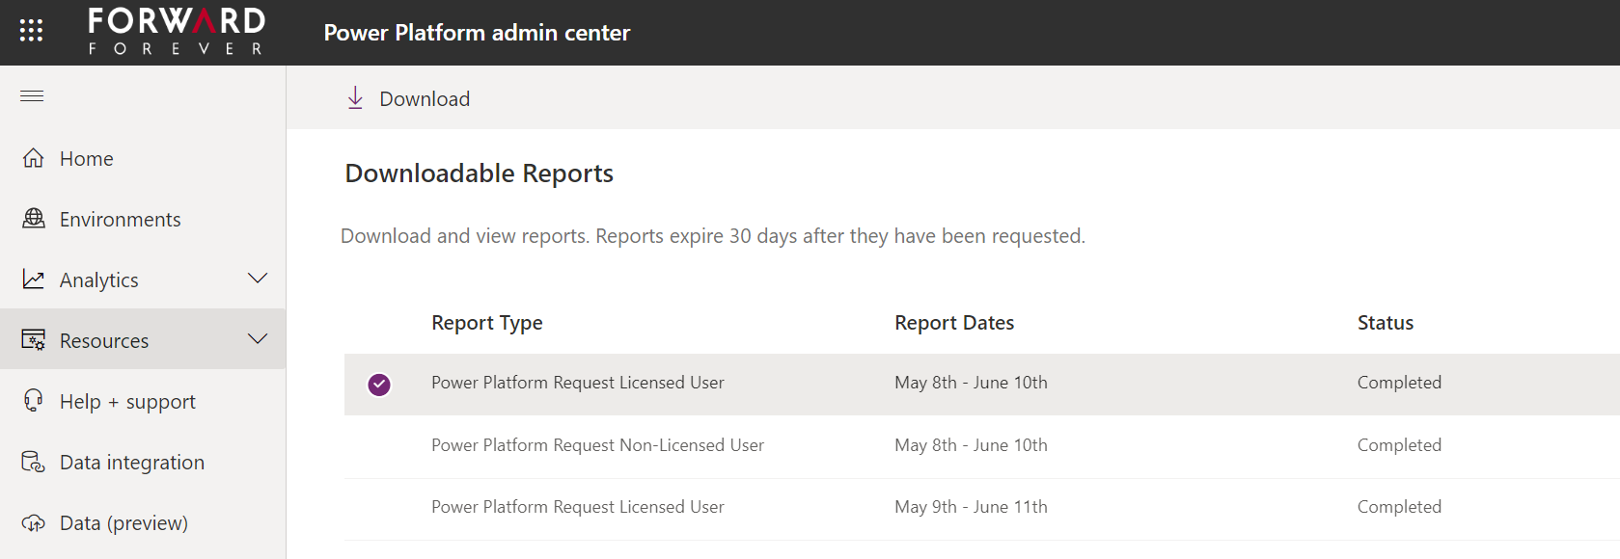The image size is (1620, 559).
Task: Click the Home house icon
Action: [34, 158]
